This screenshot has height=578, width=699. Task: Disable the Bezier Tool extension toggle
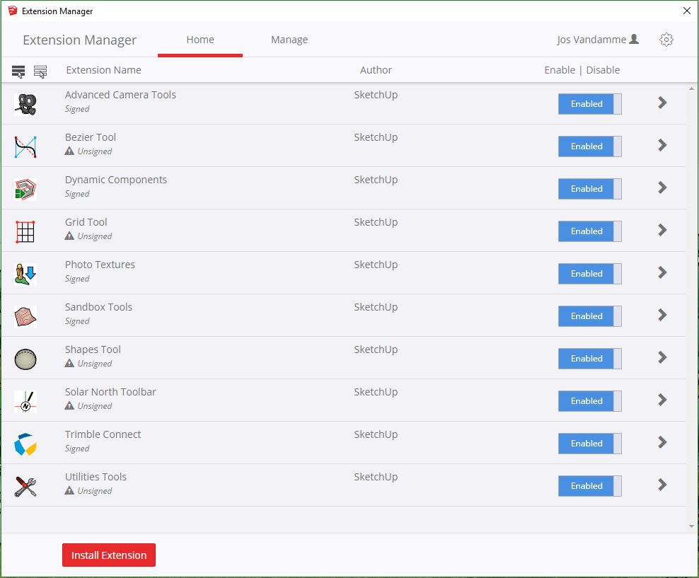click(590, 146)
